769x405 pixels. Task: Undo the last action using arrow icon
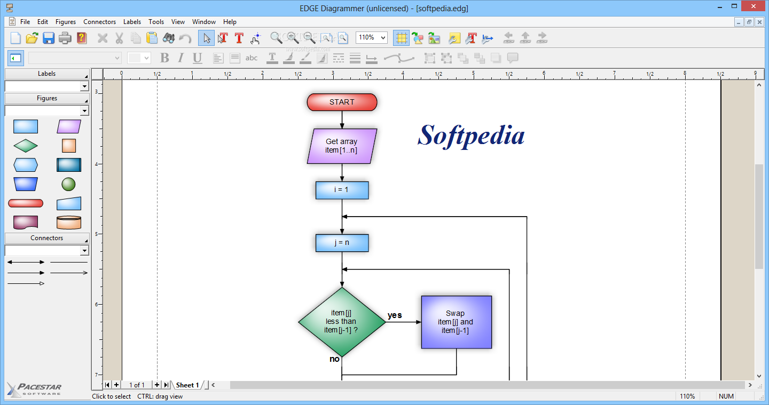[x=185, y=38]
